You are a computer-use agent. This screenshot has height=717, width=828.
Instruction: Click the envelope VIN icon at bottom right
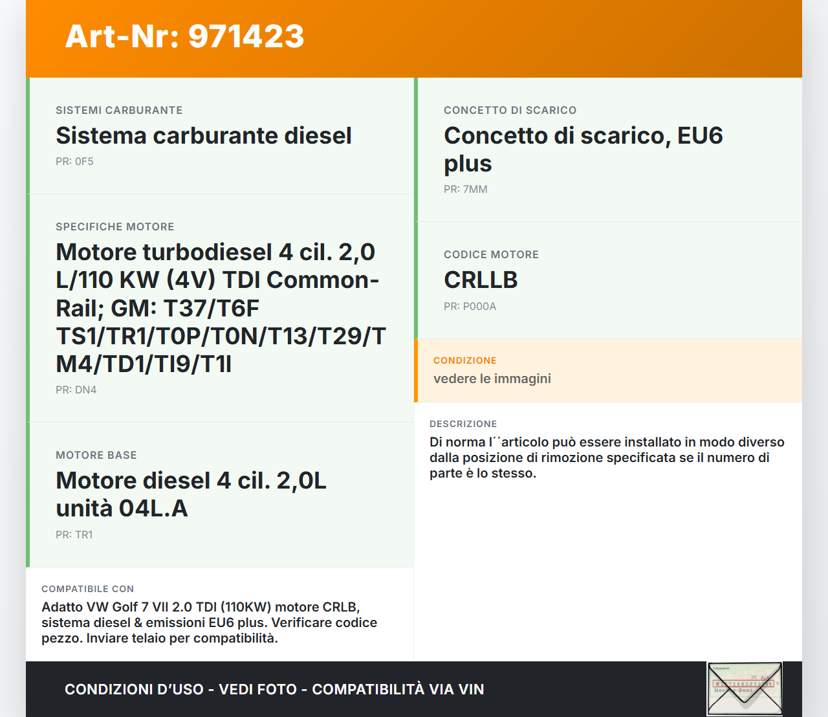(744, 689)
